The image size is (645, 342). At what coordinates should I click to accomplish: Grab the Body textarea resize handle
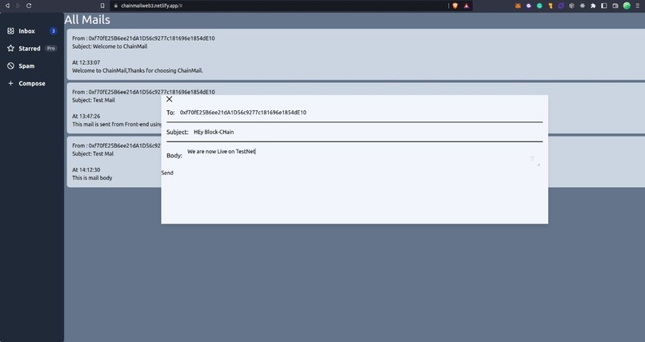[x=538, y=164]
